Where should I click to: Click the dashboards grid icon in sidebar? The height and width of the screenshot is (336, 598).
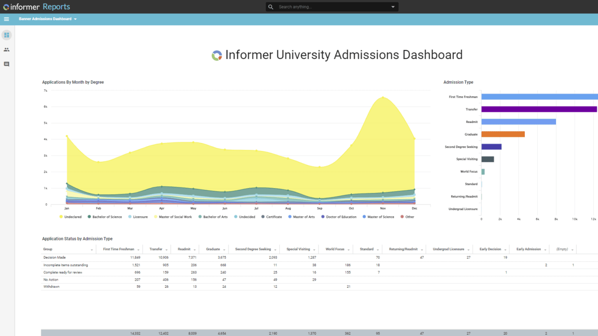pyautogui.click(x=7, y=35)
